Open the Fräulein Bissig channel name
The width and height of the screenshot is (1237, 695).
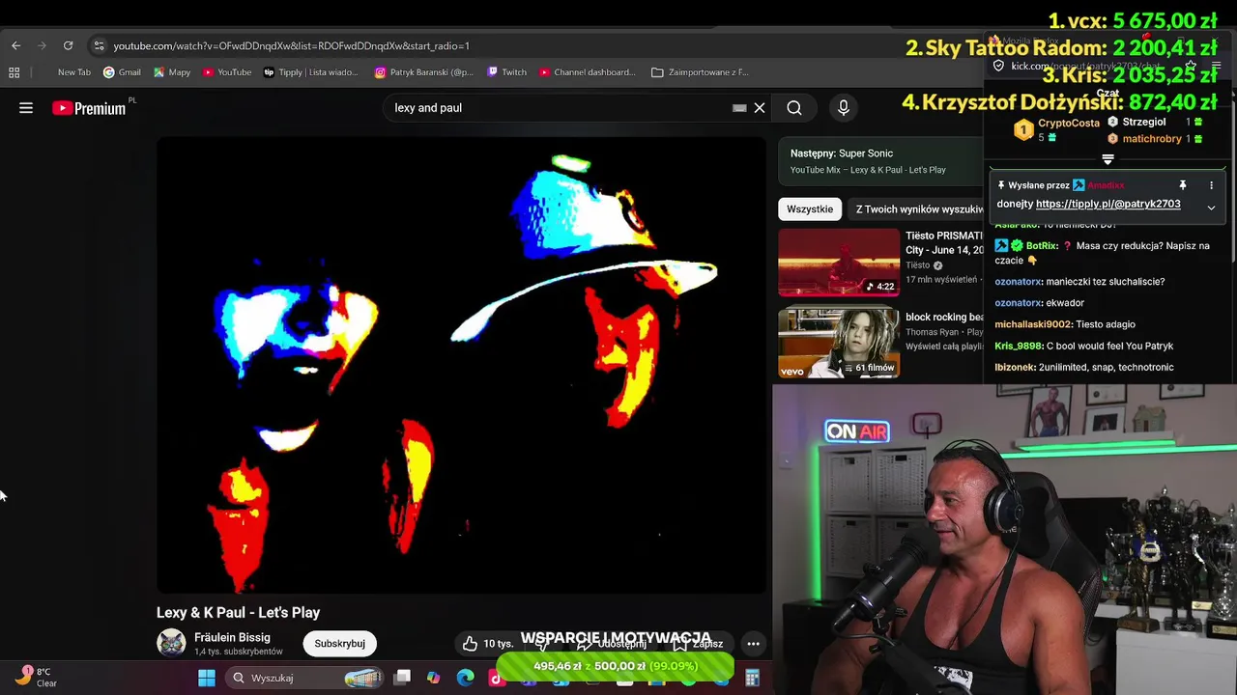pos(232,637)
